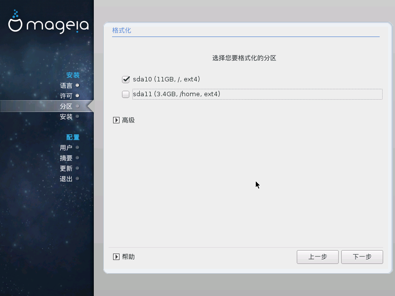Click the sda10 (11GB, /, ext4) label
This screenshot has width=395, height=296.
click(166, 79)
